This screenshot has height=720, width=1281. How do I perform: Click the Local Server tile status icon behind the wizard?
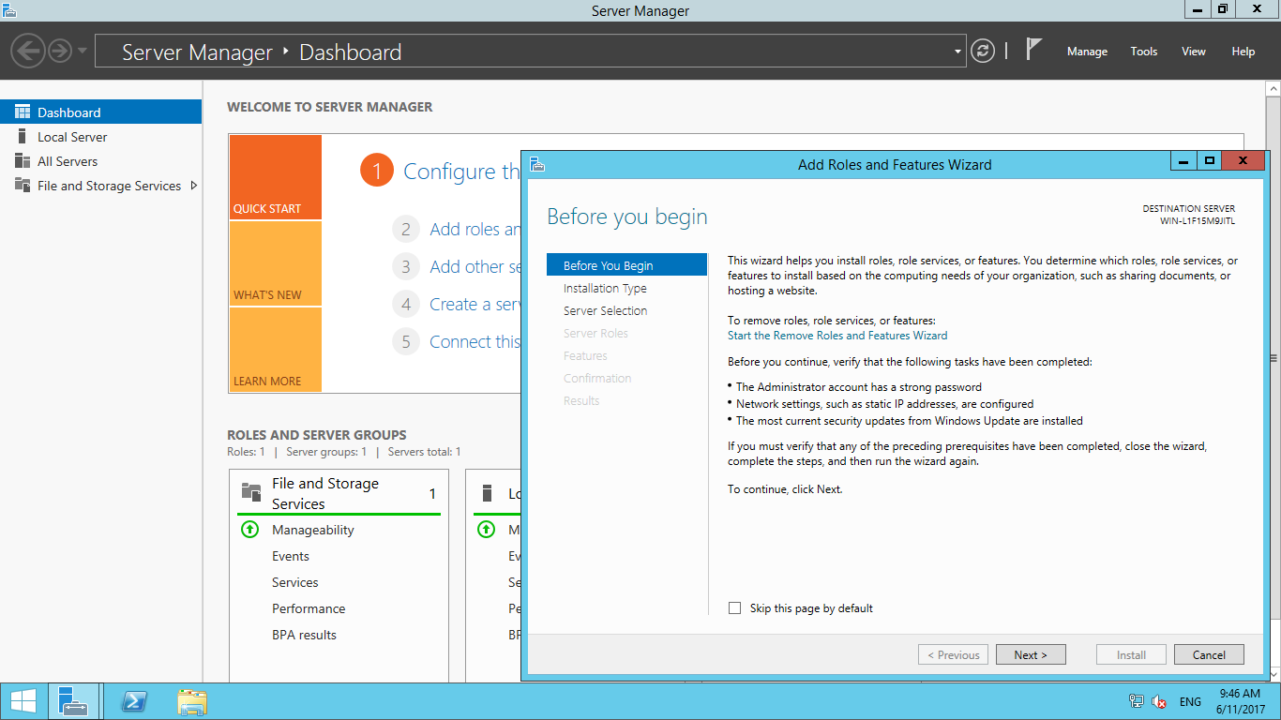pos(486,530)
